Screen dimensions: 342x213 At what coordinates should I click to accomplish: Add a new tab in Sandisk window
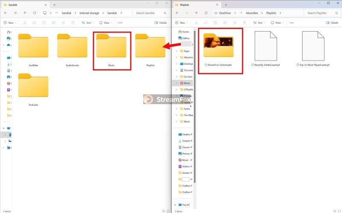[55, 5]
